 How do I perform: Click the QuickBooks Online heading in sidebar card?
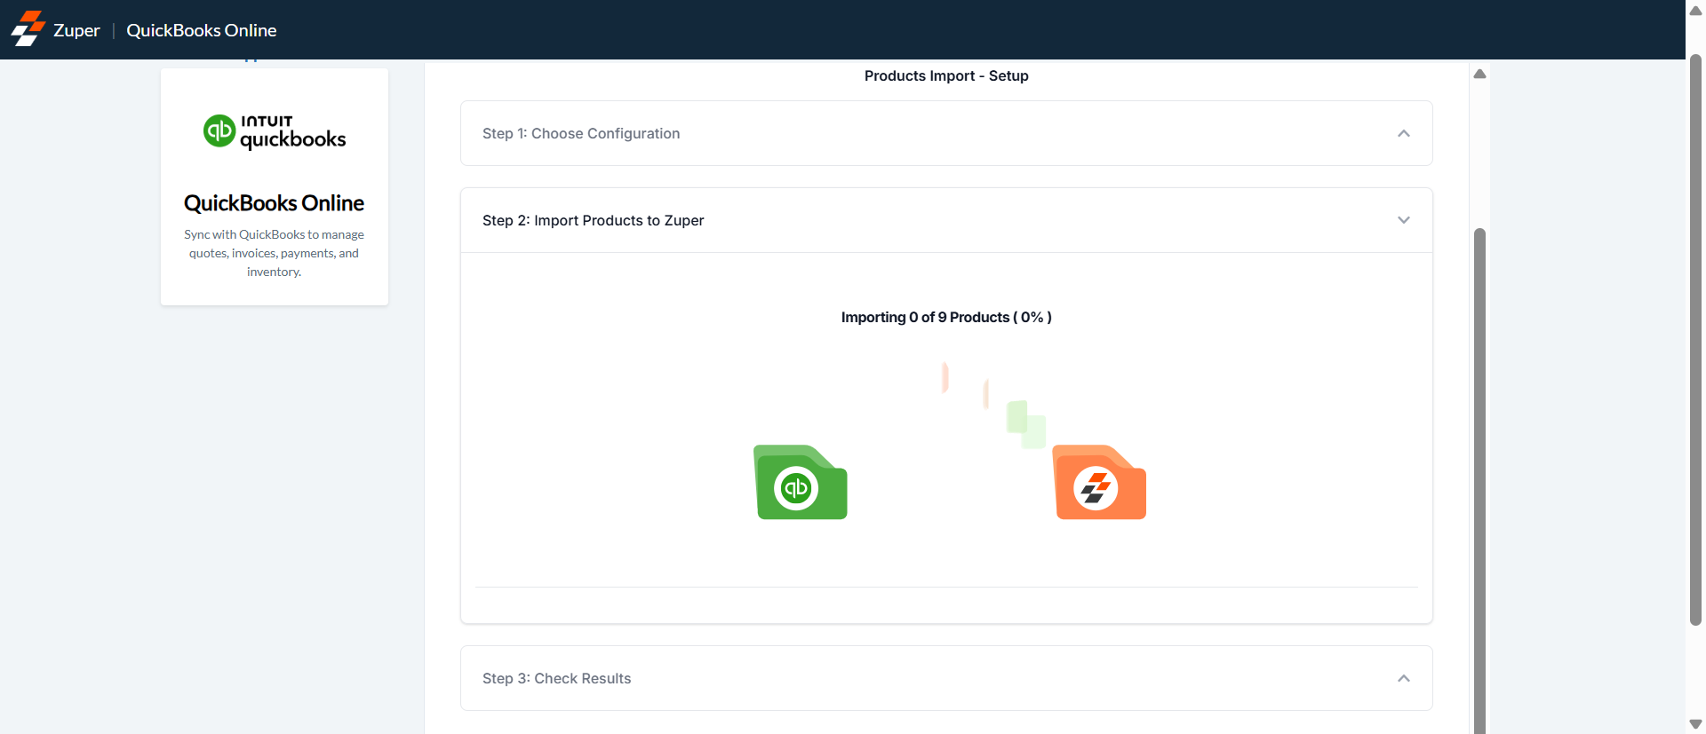point(274,203)
